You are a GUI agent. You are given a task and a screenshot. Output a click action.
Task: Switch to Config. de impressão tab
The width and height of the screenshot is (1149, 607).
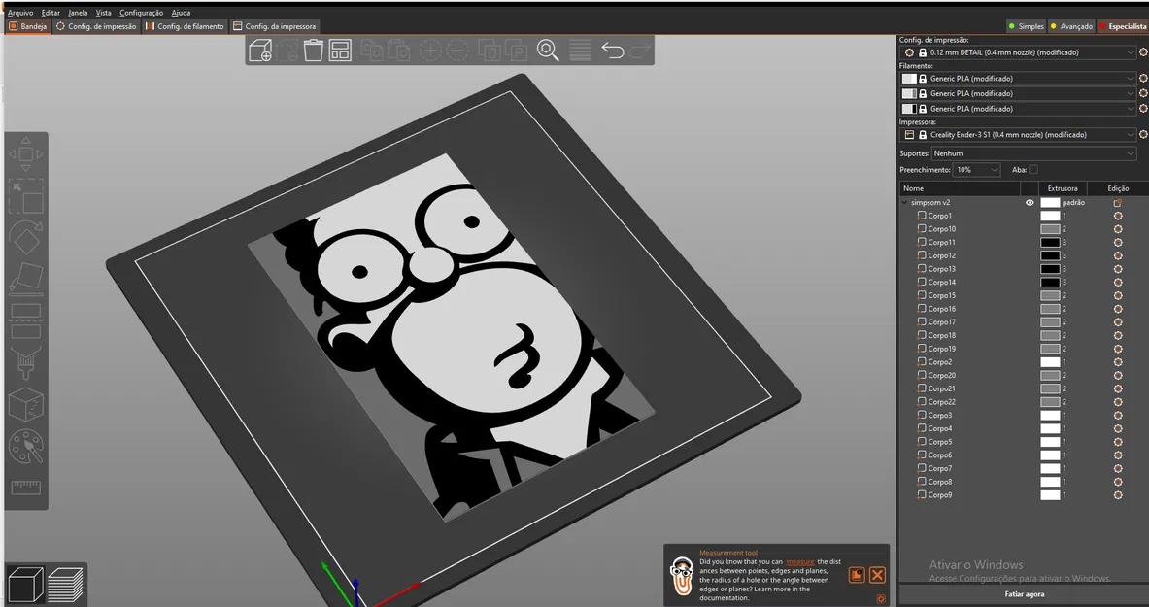(x=96, y=26)
